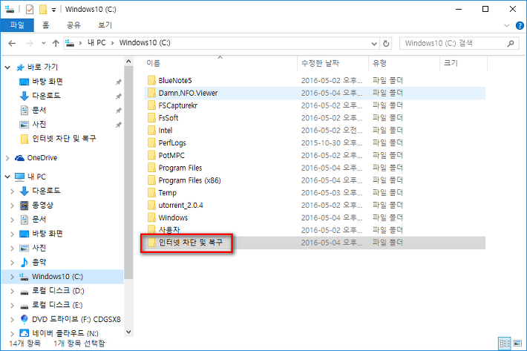527x351 pixels.
Task: Open the 파일 ribbon tab
Action: (17, 25)
